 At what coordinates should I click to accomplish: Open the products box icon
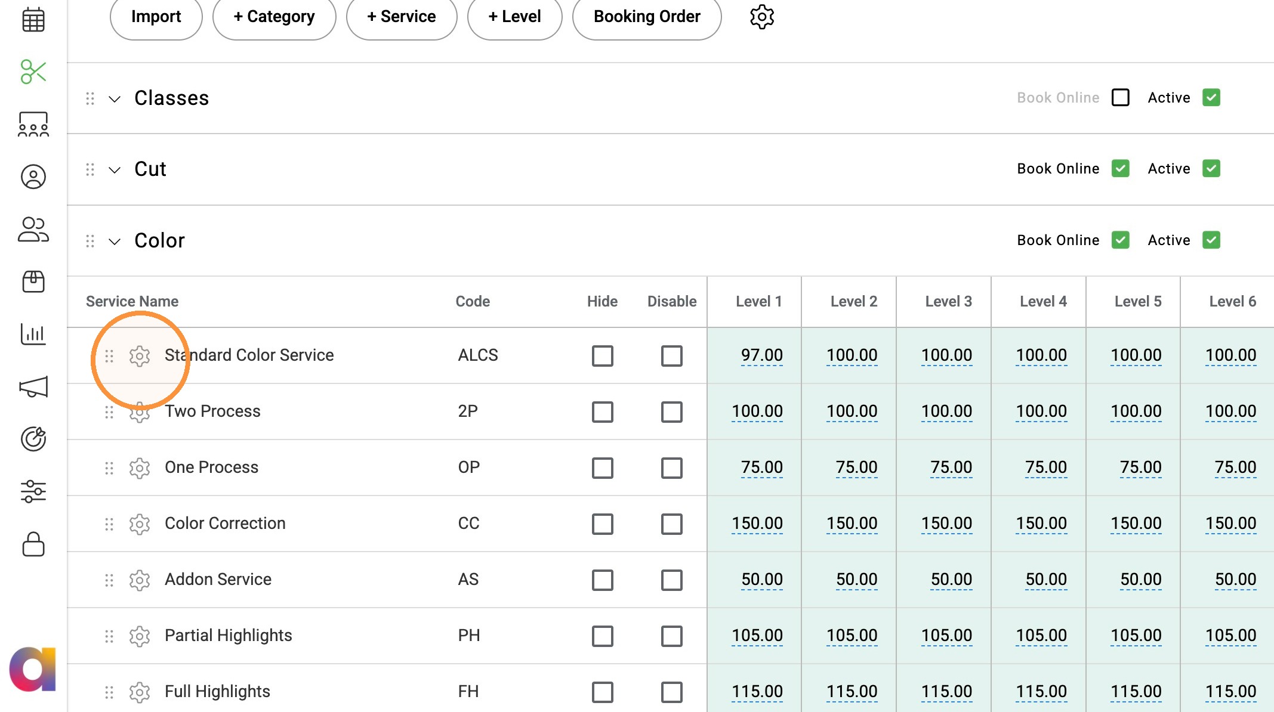pyautogui.click(x=33, y=281)
